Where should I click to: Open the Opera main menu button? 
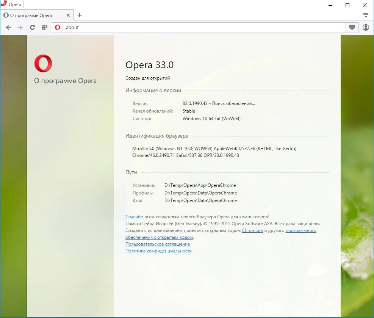[12, 4]
